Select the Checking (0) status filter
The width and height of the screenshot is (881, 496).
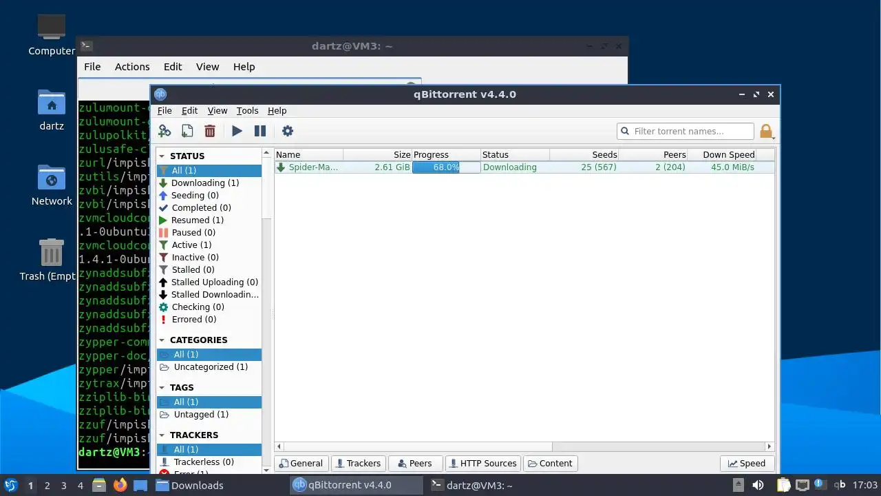(209, 307)
